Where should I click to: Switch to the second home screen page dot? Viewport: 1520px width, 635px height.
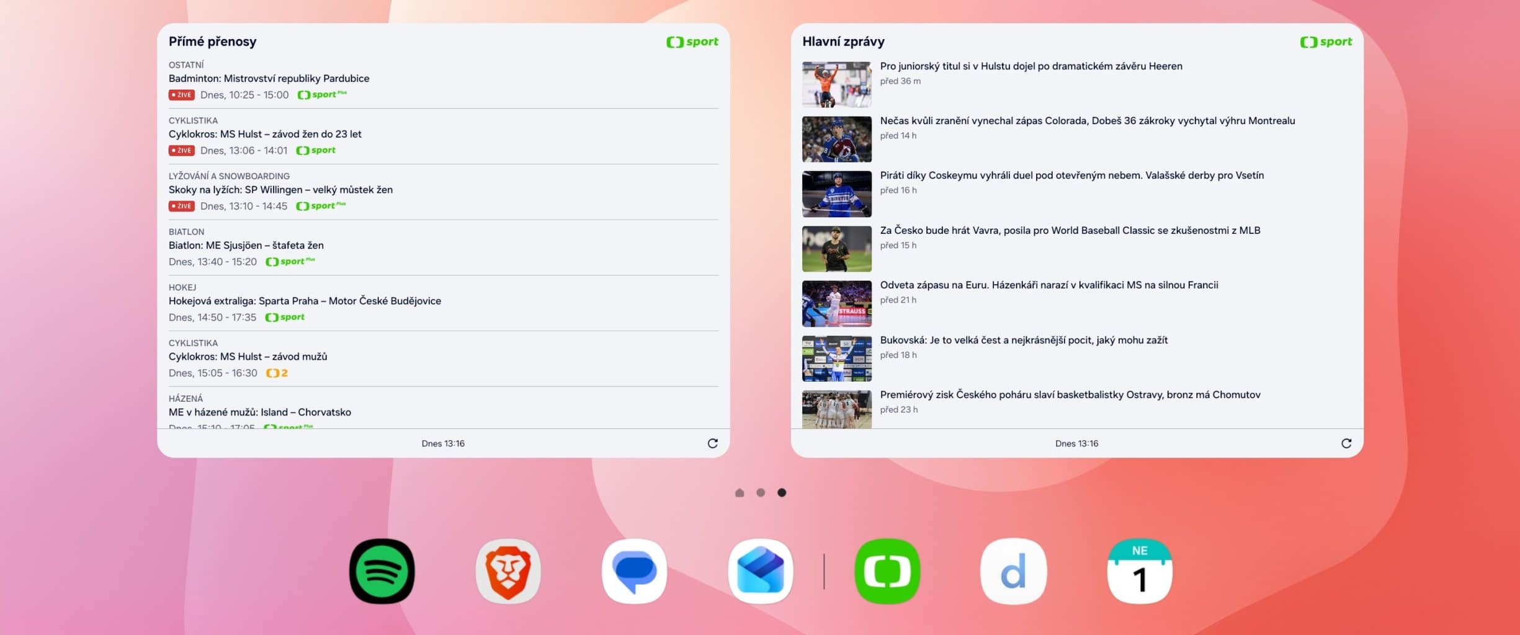click(761, 492)
